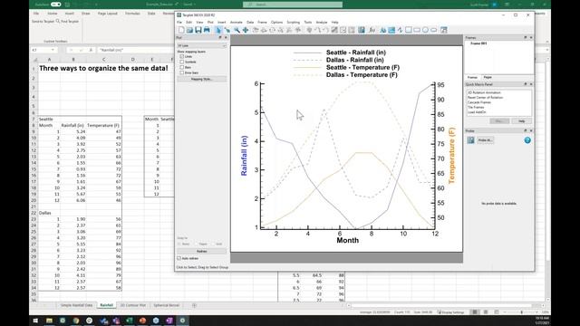The image size is (580, 326).
Task: Click the Excel zoom slider in status bar
Action: [522, 312]
